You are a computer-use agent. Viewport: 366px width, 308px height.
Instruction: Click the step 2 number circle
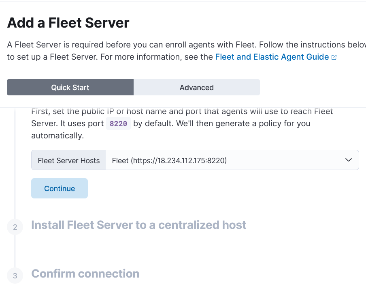point(15,227)
